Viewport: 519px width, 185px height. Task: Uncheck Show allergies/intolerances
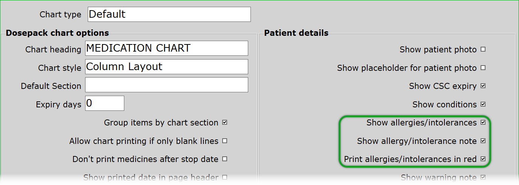[483, 122]
